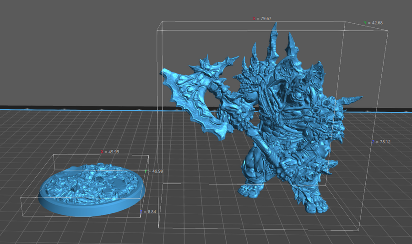412x244 pixels.
Task: Click the horn protruding from right shoulder
Action: pos(353,101)
